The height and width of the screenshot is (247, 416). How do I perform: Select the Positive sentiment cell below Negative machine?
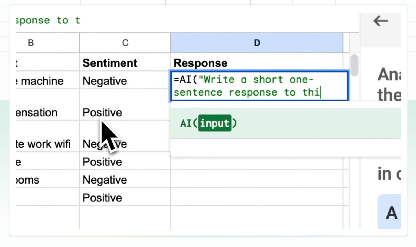click(x=102, y=113)
